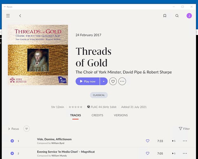This screenshot has width=198, height=159.
Task: Select the CLASSICAL genre tag
Action: pos(99,95)
